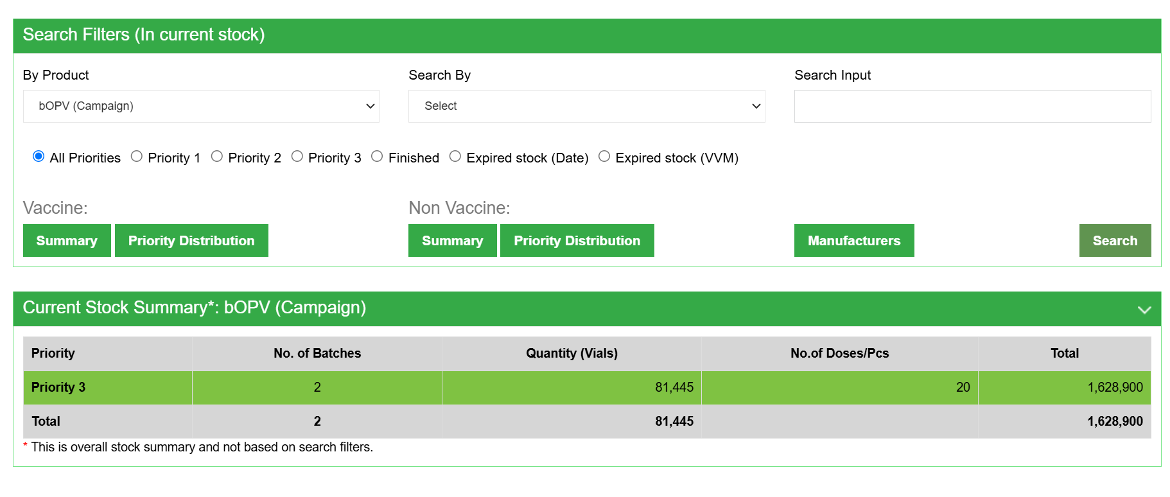Filter by Expired stock (VVM) radio
This screenshot has height=497, width=1170.
(x=604, y=157)
